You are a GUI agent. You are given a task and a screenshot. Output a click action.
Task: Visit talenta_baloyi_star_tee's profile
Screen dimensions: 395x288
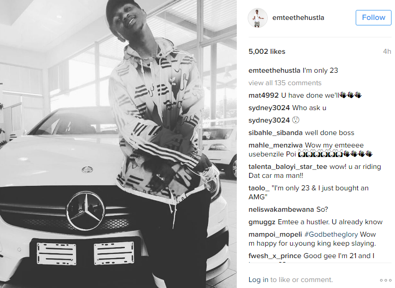[x=288, y=166]
